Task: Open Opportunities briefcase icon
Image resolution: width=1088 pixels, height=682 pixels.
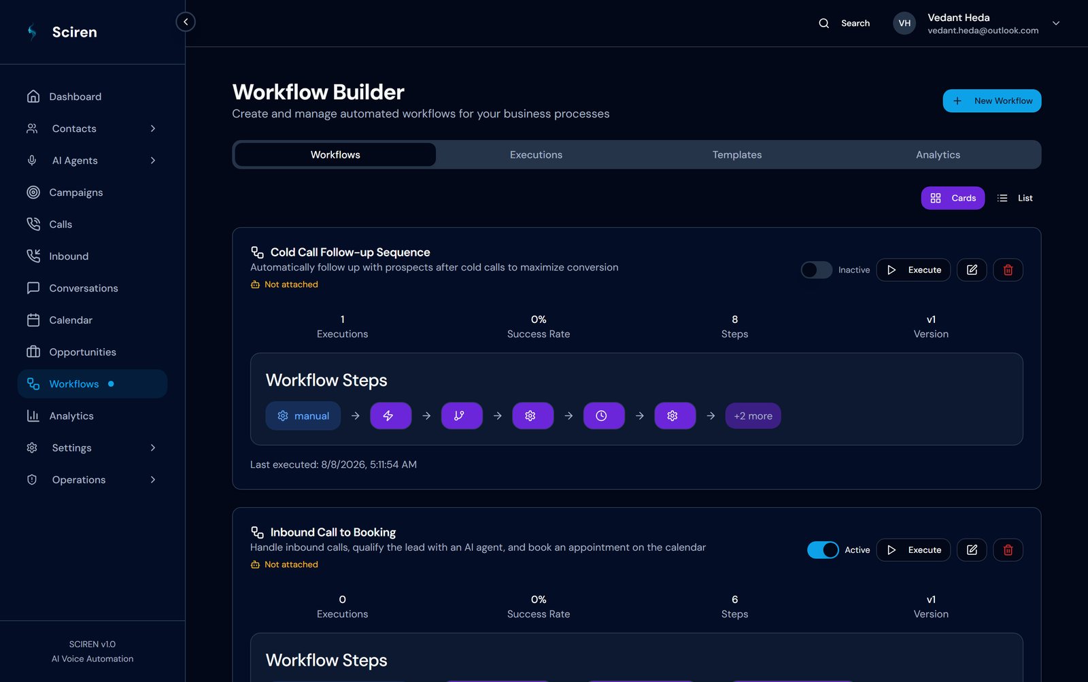Action: click(x=33, y=352)
